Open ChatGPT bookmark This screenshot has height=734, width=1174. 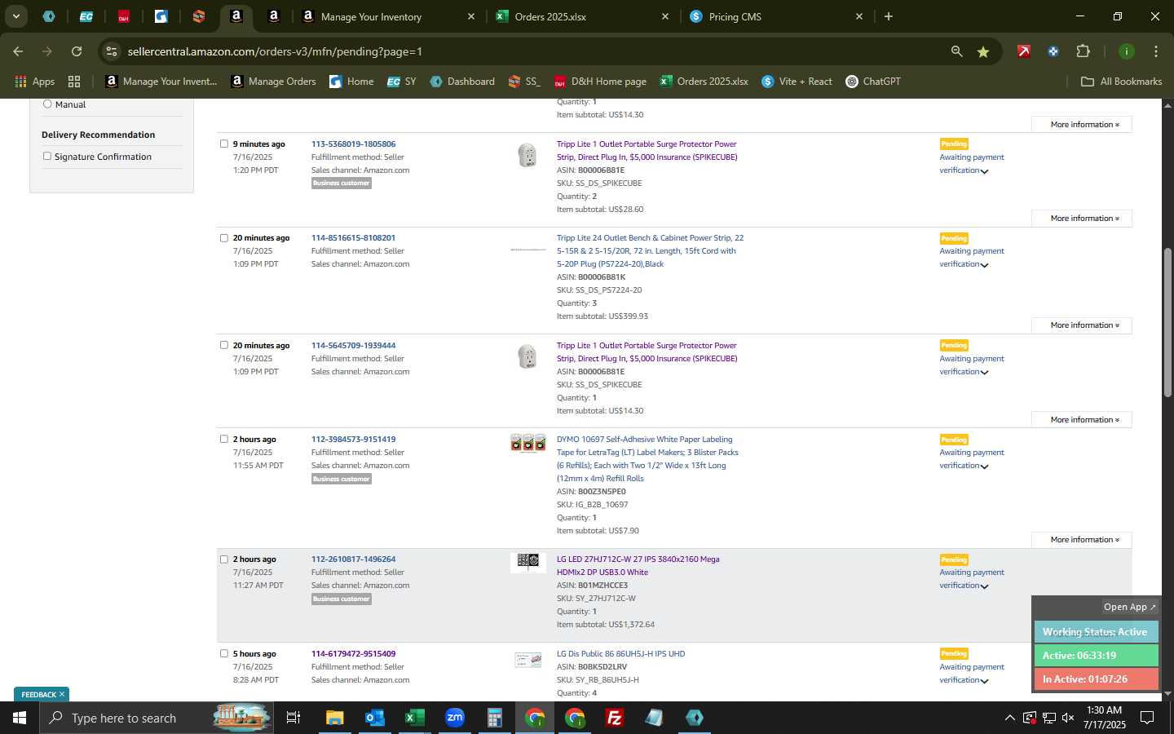tap(873, 82)
